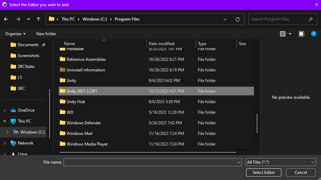Click the Reference Assemblies folder icon
Image resolution: width=321 pixels, height=180 pixels.
(x=63, y=59)
